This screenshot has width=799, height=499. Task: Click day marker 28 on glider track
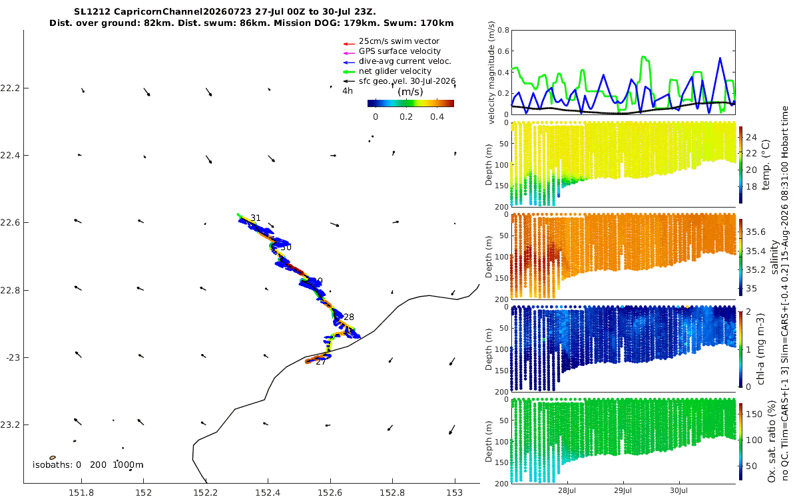point(349,317)
